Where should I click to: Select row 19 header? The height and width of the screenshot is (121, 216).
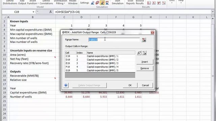[x=4, y=93]
